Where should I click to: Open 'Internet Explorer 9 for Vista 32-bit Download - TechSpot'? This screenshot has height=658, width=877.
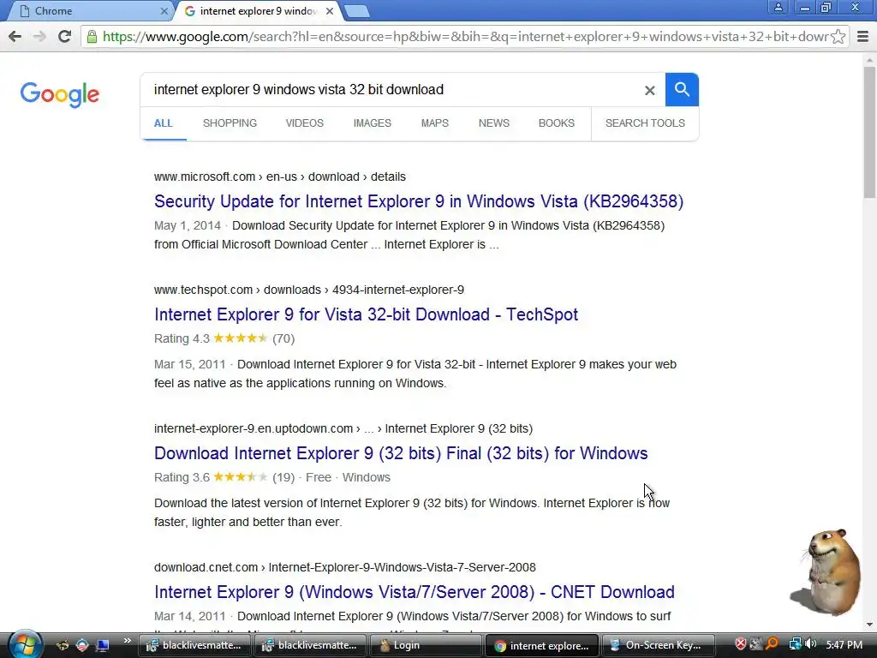pyautogui.click(x=367, y=314)
